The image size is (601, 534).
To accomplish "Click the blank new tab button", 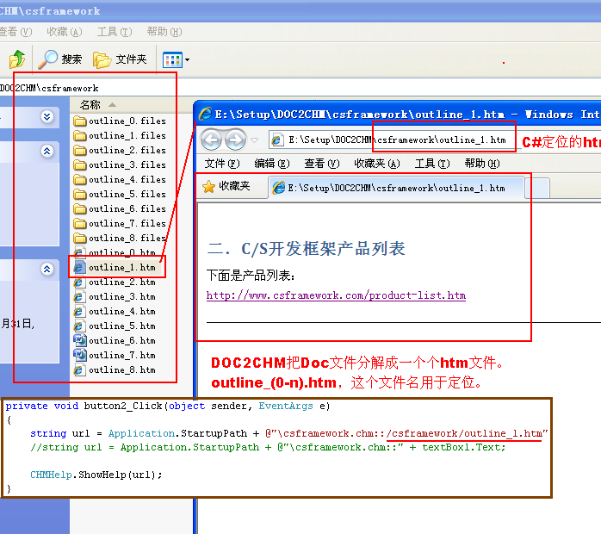I will click(x=537, y=187).
